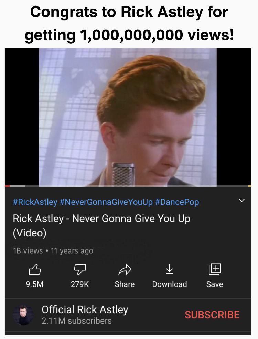Click the Download label
This screenshot has width=258, height=339.
point(170,284)
